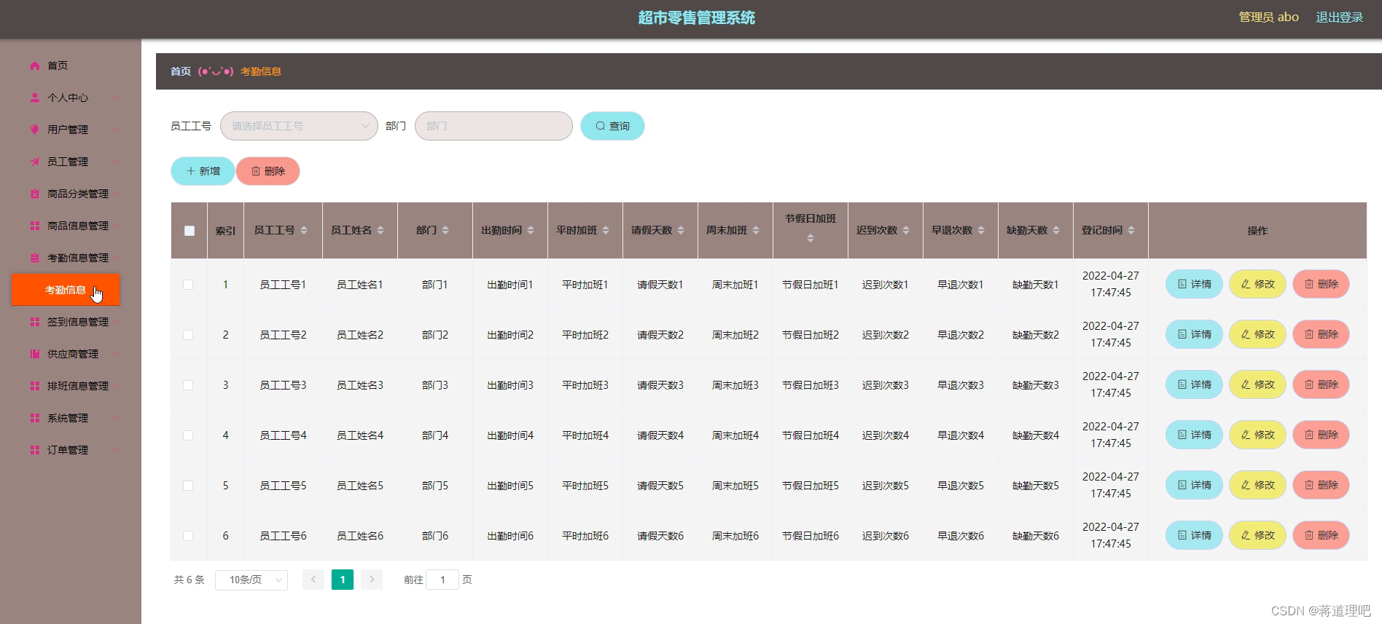1382x624 pixels.
Task: Click the 新增 add button
Action: click(203, 171)
